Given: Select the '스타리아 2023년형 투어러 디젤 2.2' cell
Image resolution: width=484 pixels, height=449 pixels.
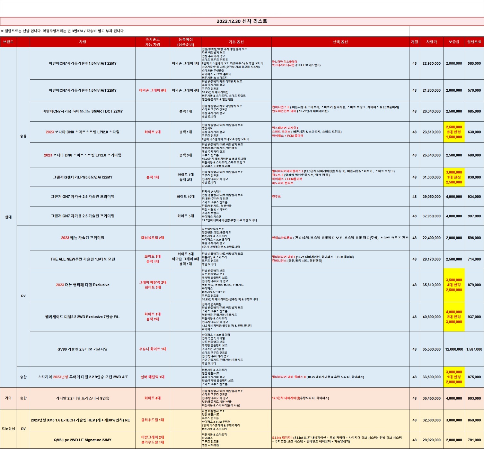Looking at the screenshot, I should coord(83,377).
